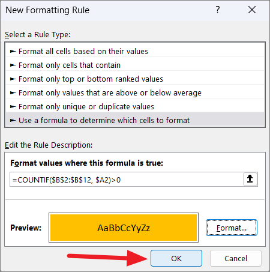This screenshot has height=272, width=270.
Task: Select arrow bullet beside Format all cells
Action: [x=13, y=52]
